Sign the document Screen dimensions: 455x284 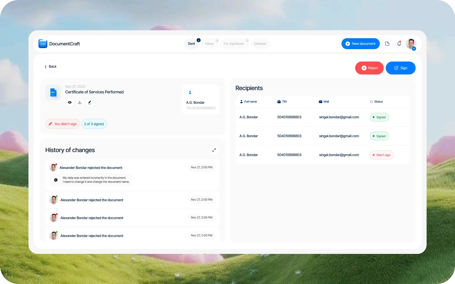pyautogui.click(x=400, y=68)
